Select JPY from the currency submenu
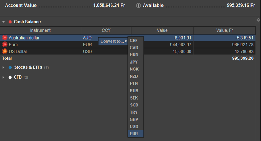Image resolution: width=261 pixels, height=141 pixels. tap(134, 62)
